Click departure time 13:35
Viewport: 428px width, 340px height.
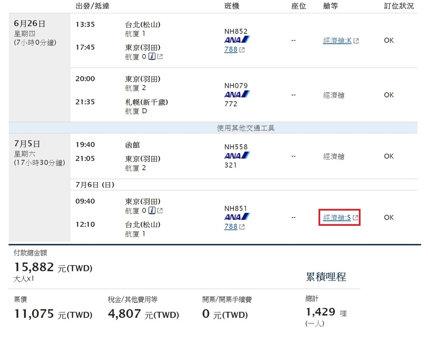coord(85,25)
